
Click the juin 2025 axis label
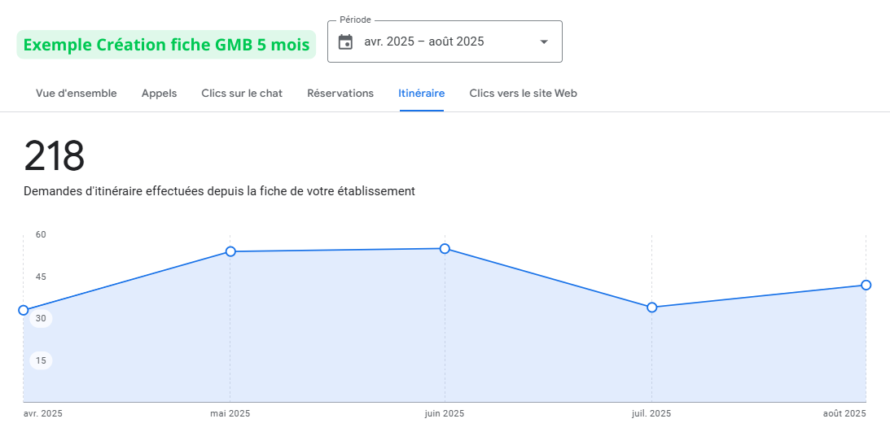pyautogui.click(x=445, y=413)
